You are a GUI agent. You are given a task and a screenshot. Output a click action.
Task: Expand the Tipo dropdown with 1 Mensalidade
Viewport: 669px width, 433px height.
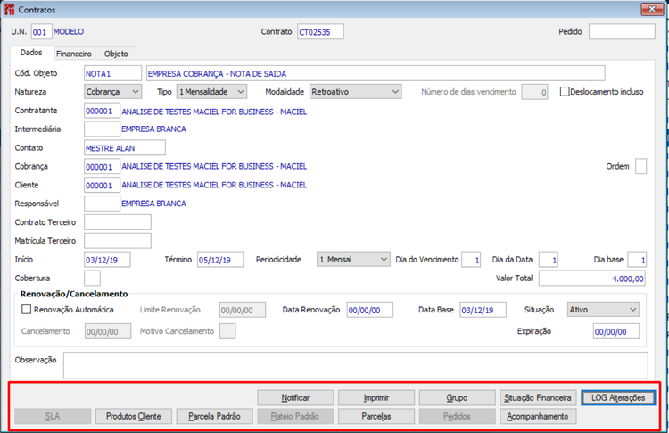point(211,92)
